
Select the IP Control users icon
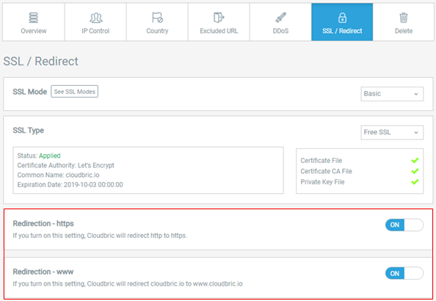click(95, 18)
